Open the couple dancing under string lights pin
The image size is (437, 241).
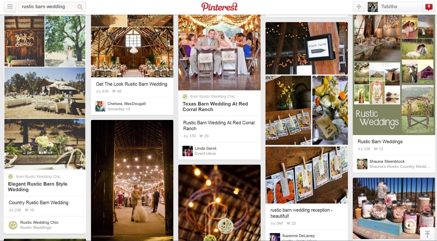coord(132,180)
